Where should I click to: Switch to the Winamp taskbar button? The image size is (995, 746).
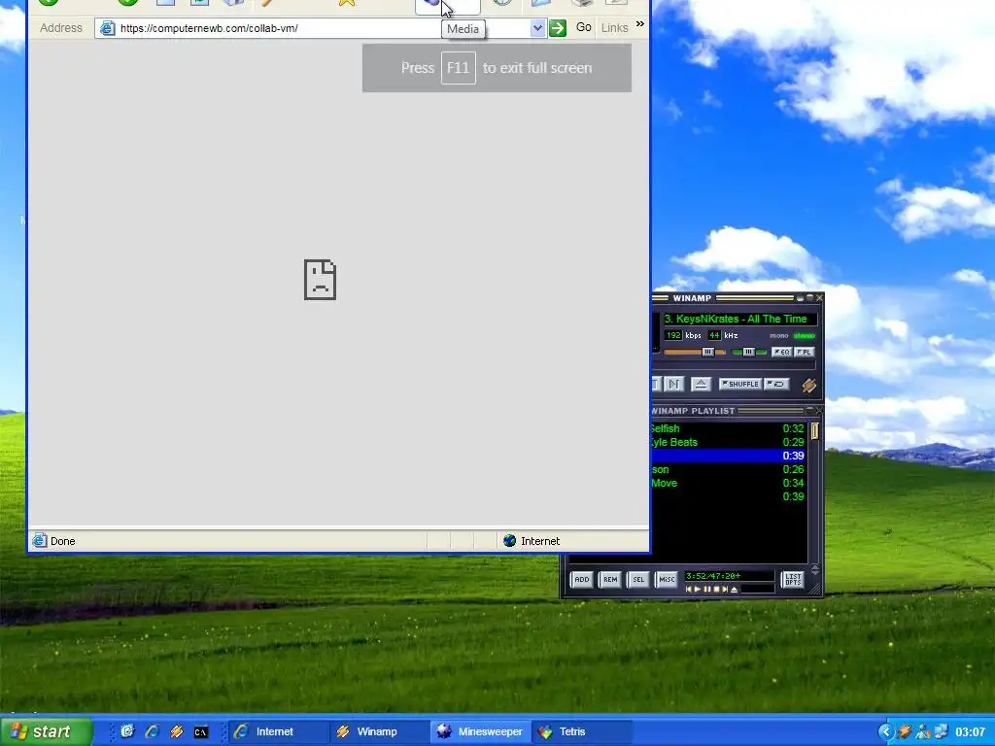click(x=379, y=731)
